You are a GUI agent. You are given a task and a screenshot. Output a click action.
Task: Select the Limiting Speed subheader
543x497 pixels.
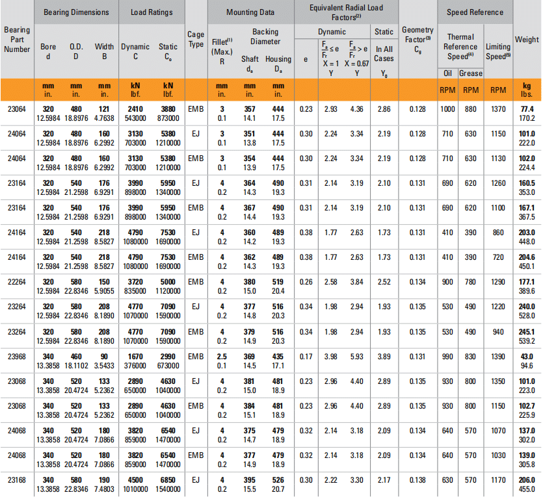(x=498, y=51)
